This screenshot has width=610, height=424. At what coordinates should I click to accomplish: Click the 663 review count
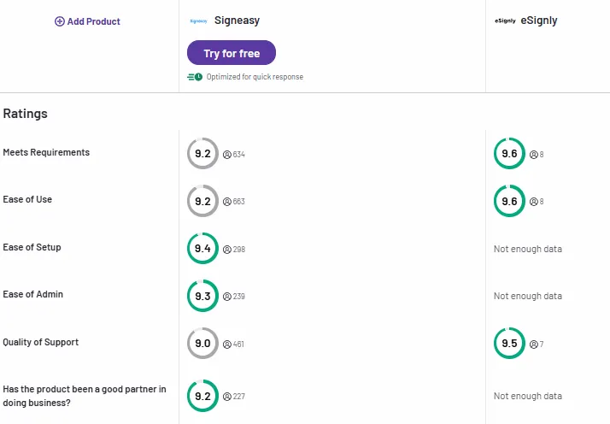[239, 202]
